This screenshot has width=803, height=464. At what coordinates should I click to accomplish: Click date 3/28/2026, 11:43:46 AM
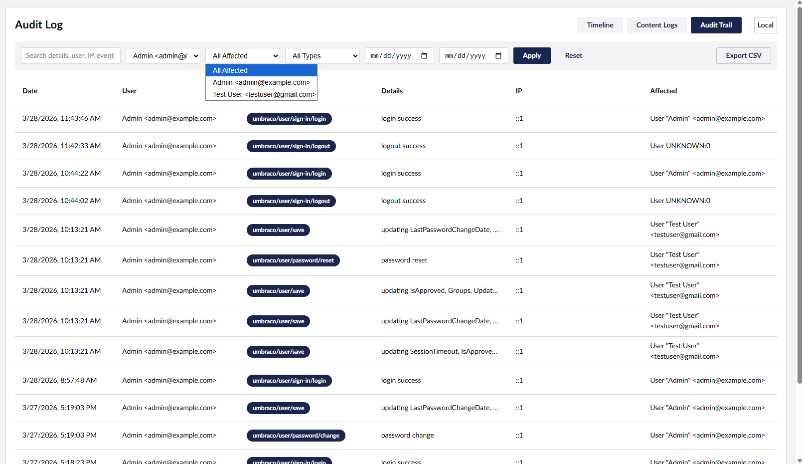click(x=62, y=118)
